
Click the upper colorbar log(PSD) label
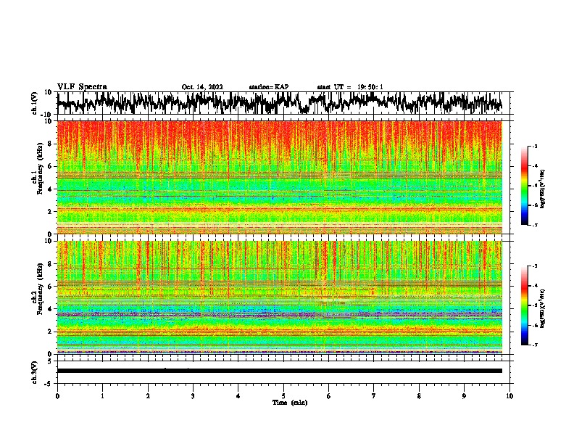click(x=543, y=189)
